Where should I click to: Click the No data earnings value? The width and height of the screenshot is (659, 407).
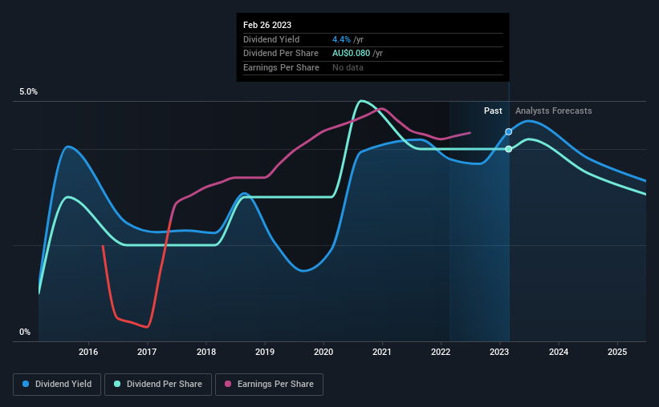[348, 67]
